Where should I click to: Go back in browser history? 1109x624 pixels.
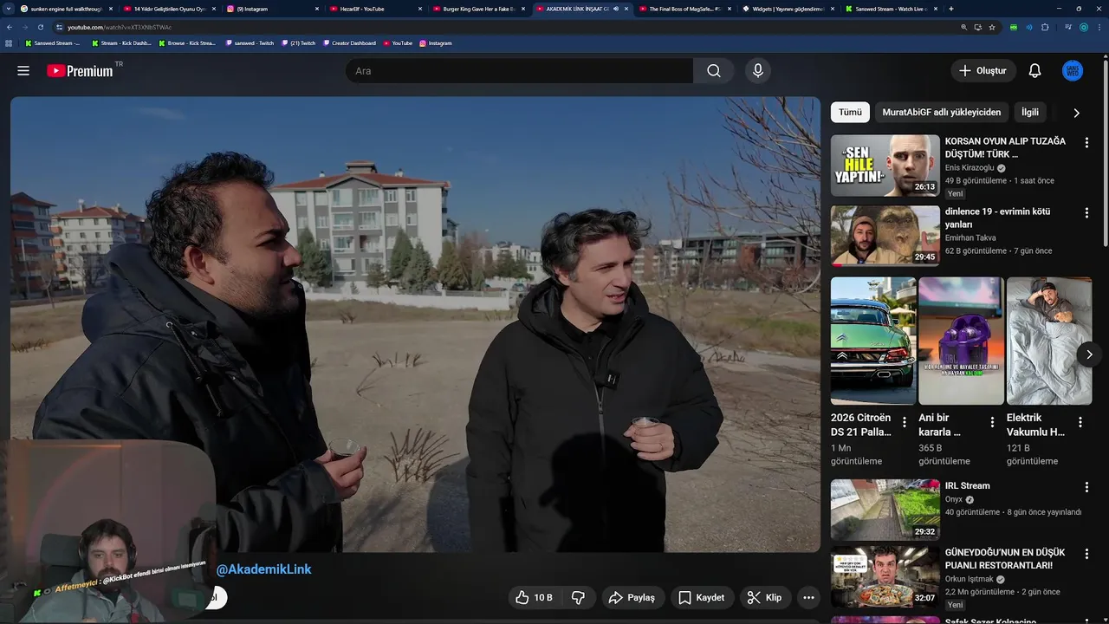[10, 27]
